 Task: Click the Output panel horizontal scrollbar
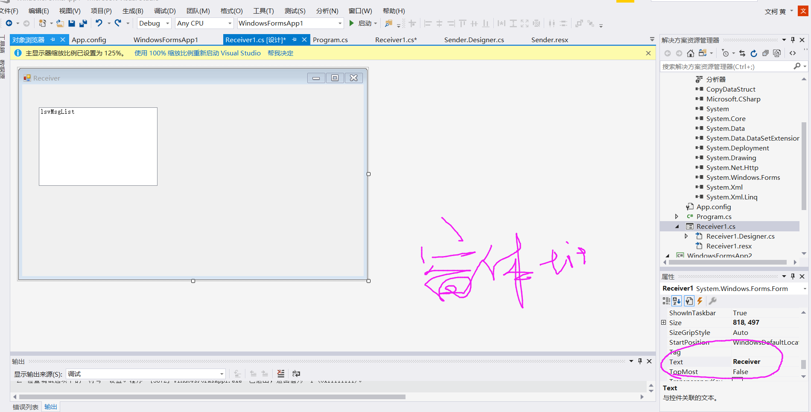click(x=211, y=397)
